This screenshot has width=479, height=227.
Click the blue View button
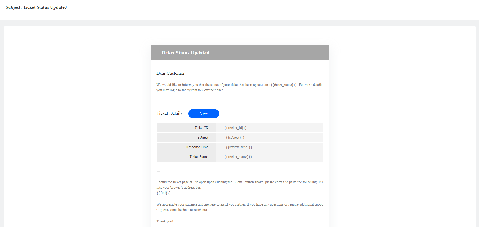point(203,114)
